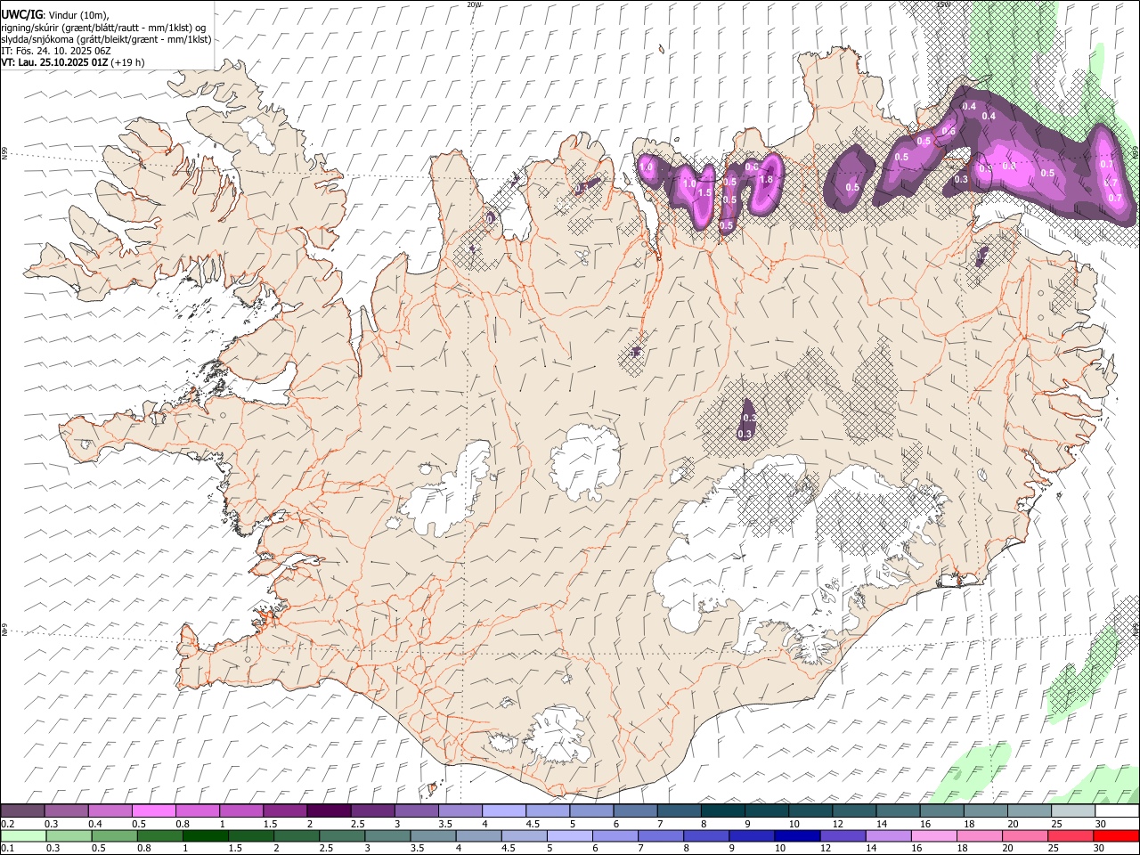The height and width of the screenshot is (855, 1140).
Task: Click the white 30 swatch, upper legend row
Action: tap(1117, 810)
